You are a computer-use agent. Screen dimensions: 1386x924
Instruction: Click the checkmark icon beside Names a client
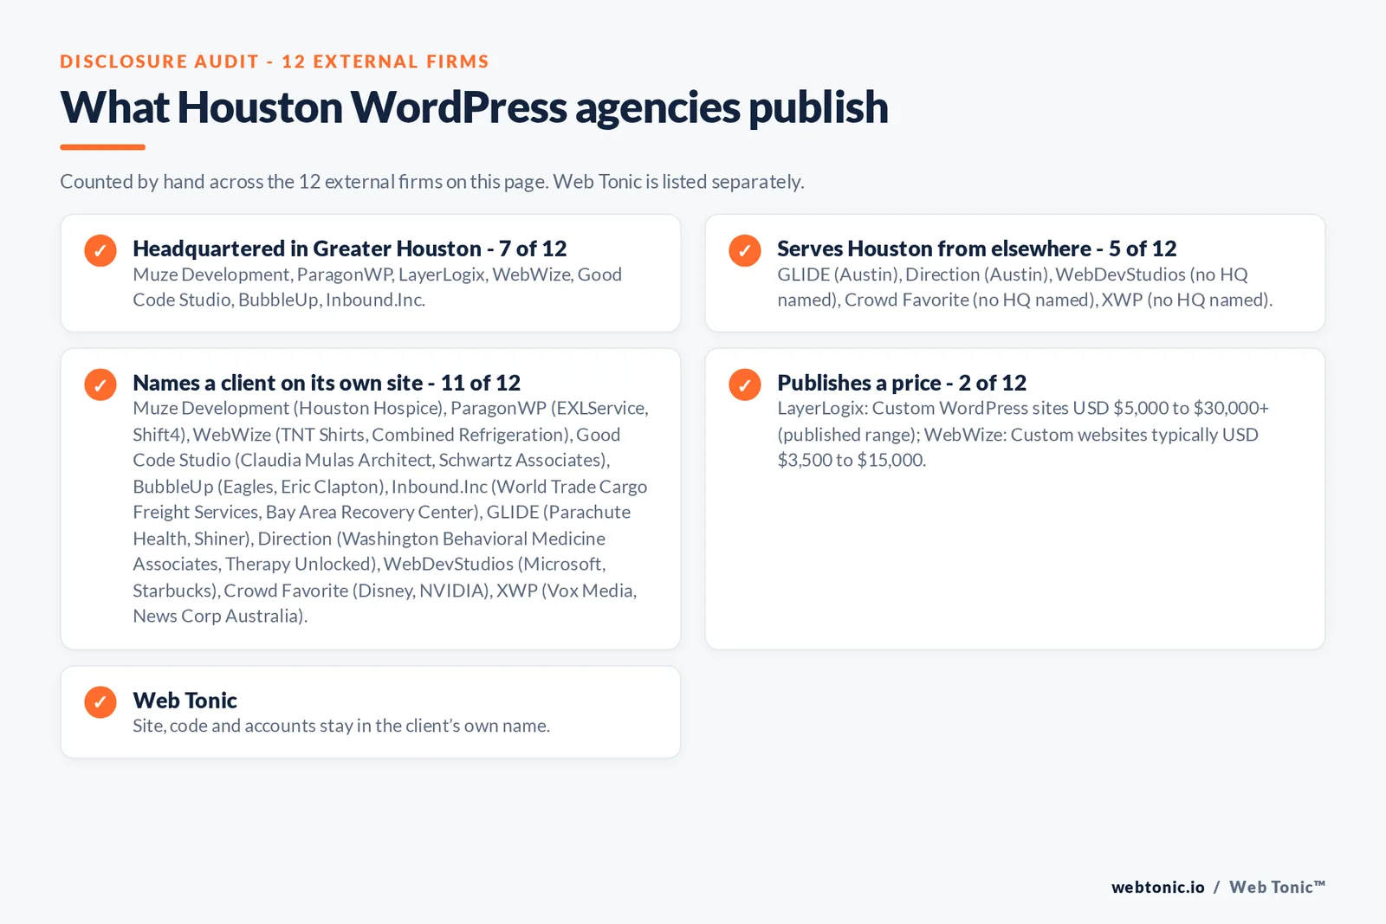coord(100,384)
